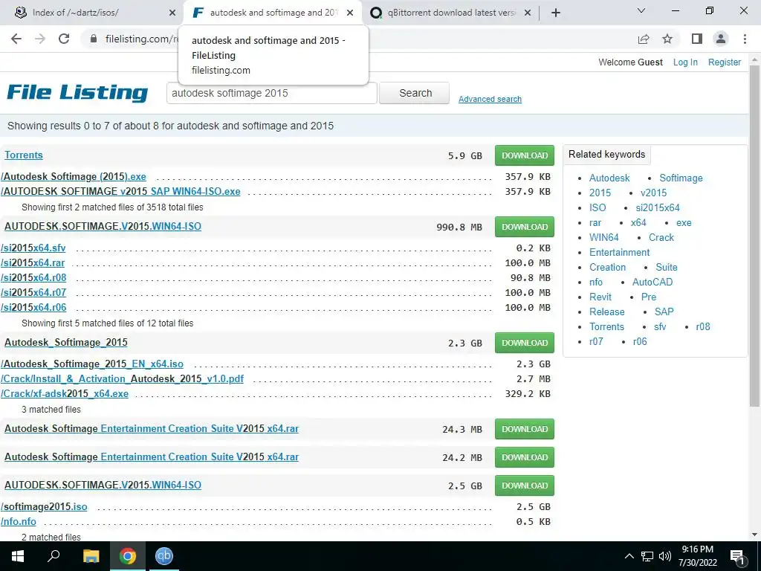This screenshot has height=571, width=761.
Task: Open the /si2015x64.r06 file link
Action: (33, 307)
